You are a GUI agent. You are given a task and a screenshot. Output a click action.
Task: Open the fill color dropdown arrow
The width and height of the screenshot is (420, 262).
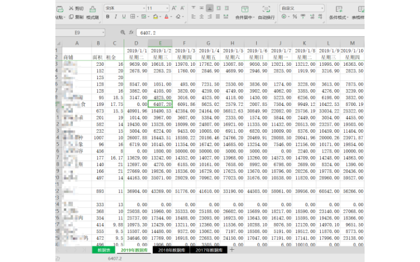point(160,17)
